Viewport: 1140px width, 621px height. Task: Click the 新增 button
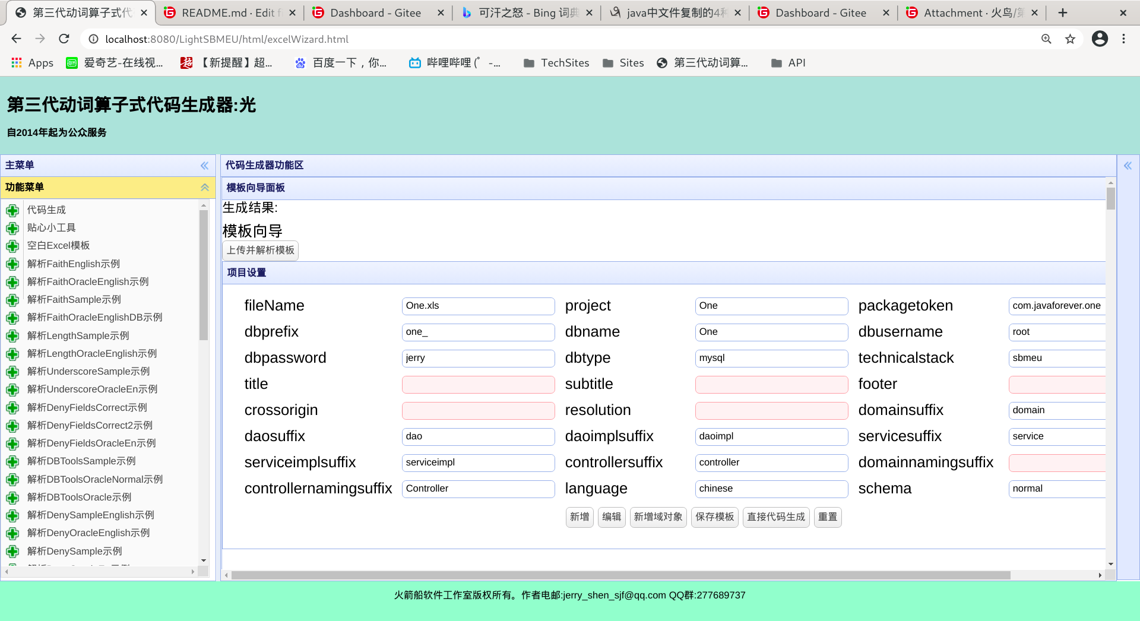tap(579, 517)
